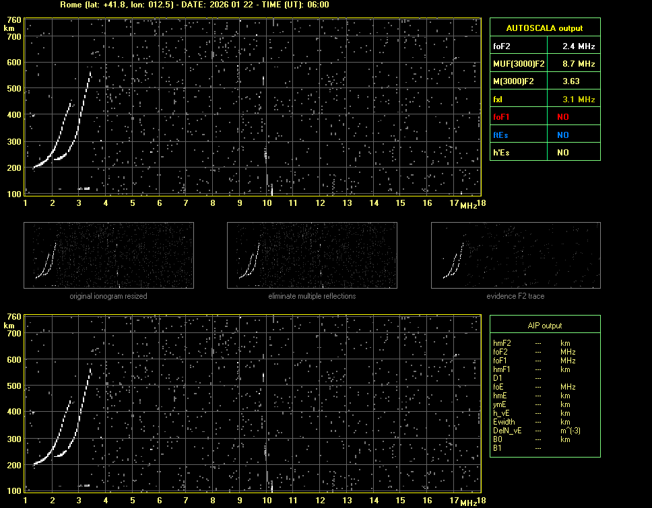
Task: Click the Ewidth label in AIP output
Action: tap(504, 422)
